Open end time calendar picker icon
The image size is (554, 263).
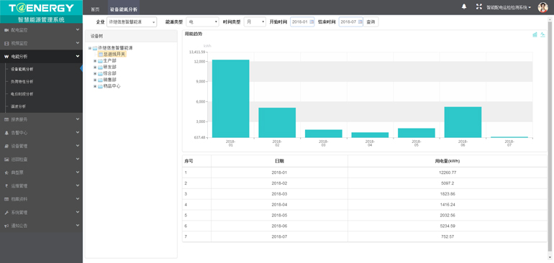[x=360, y=22]
